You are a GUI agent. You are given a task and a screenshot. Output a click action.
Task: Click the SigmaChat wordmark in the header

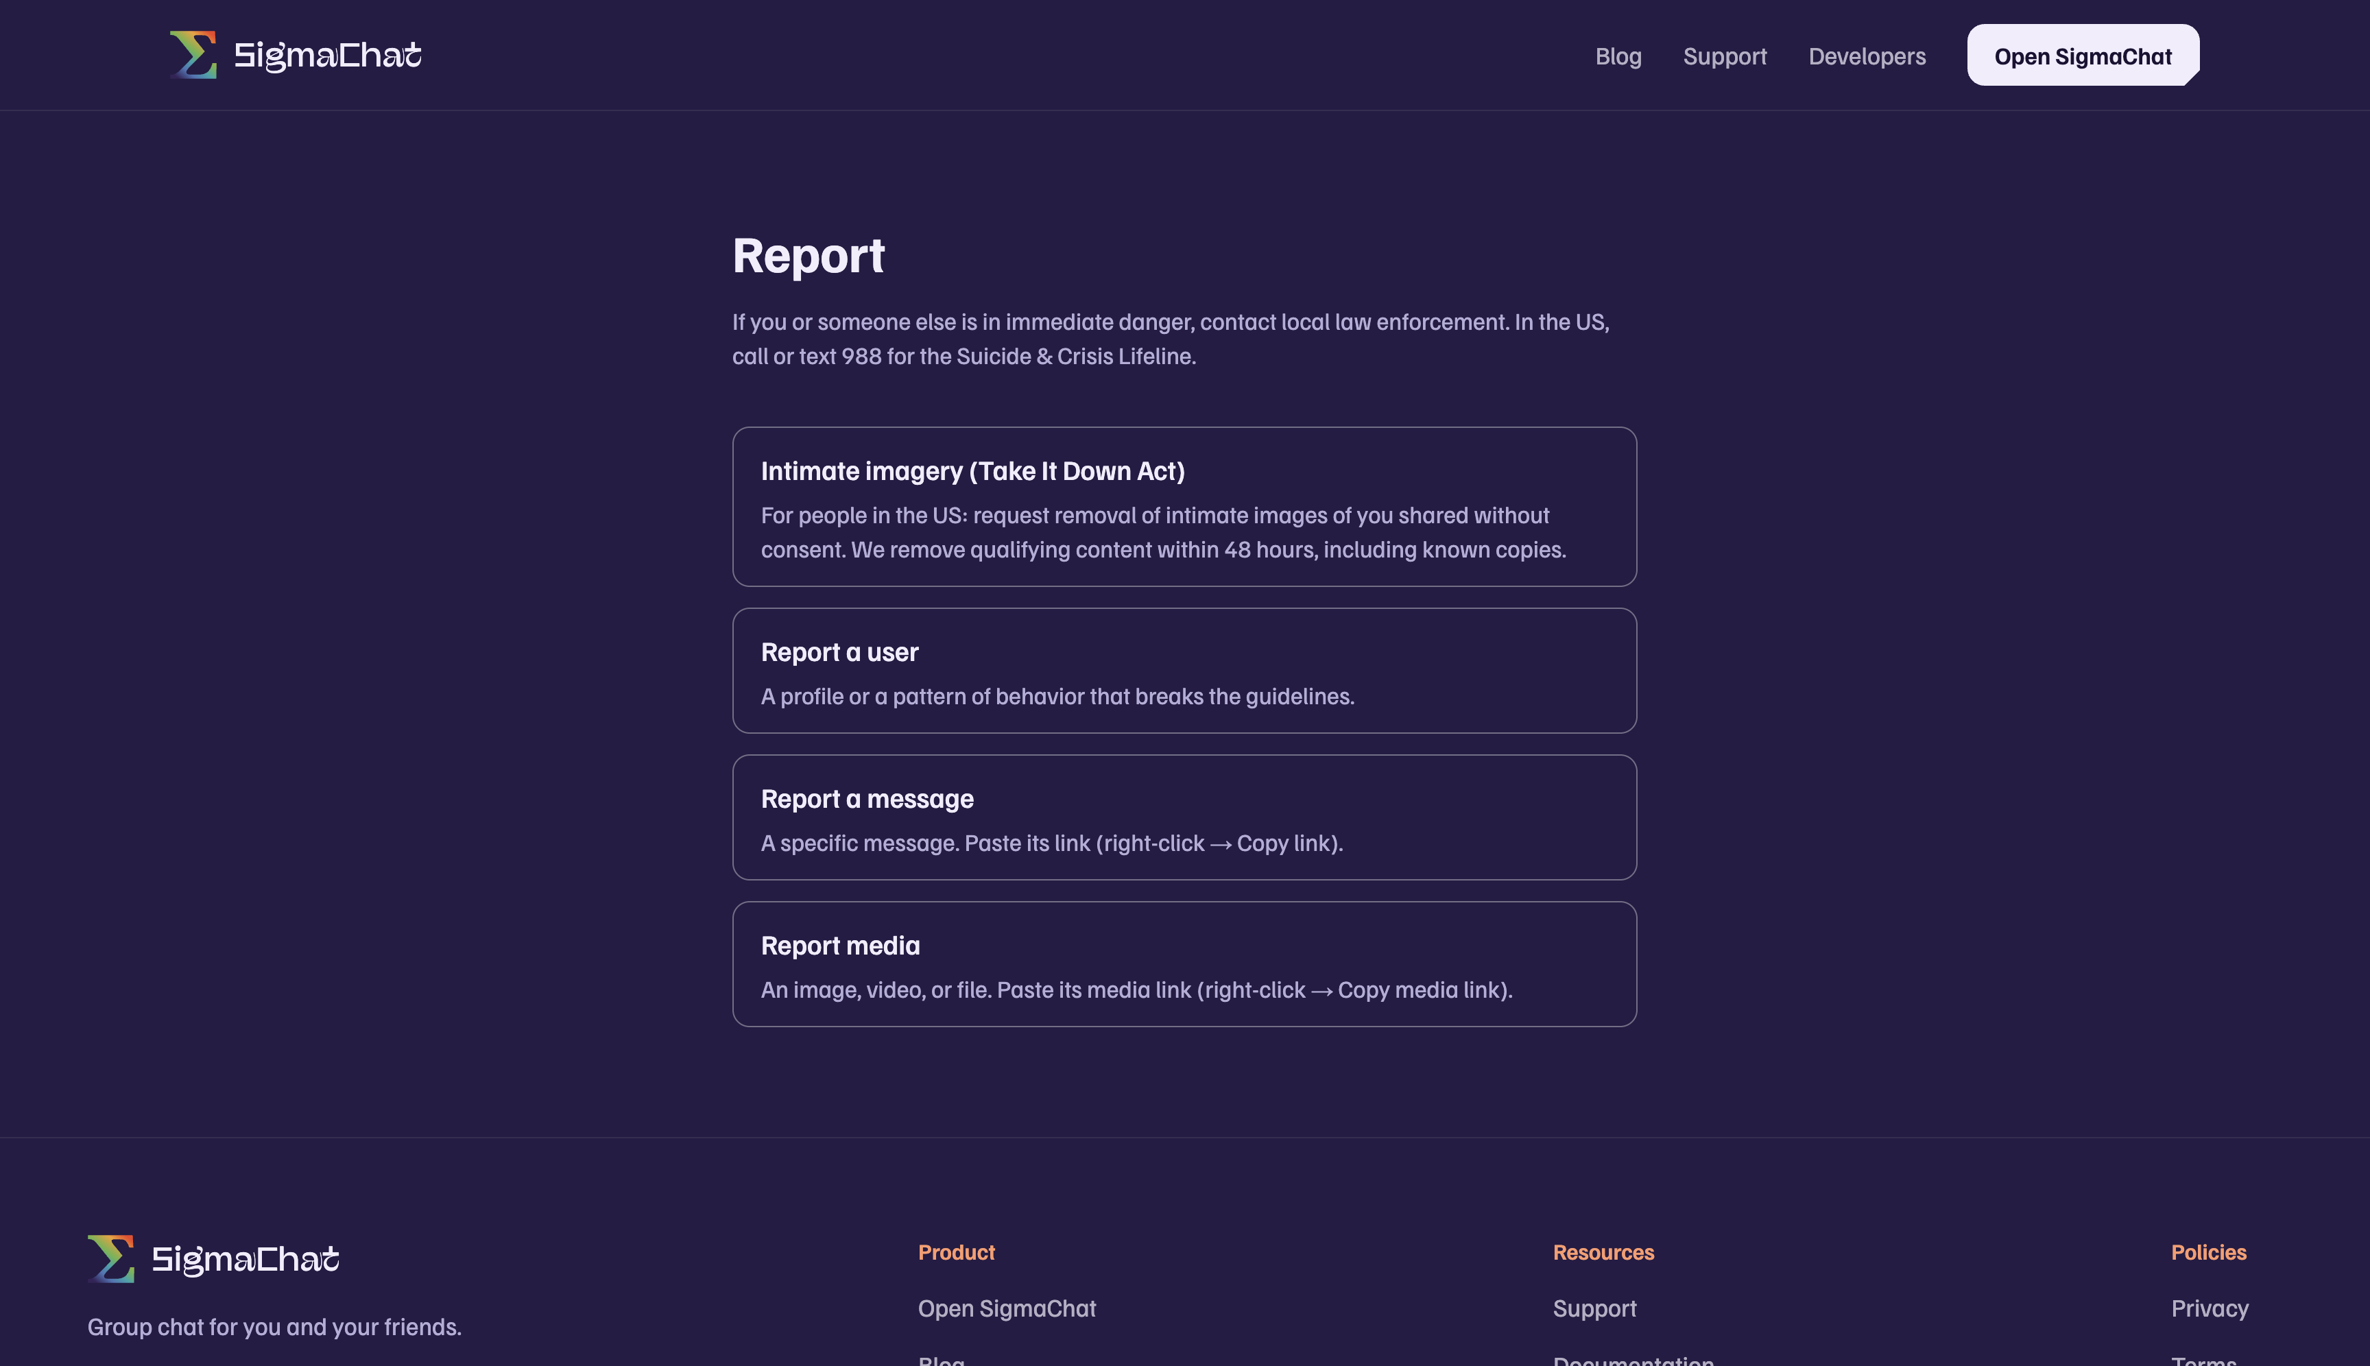click(327, 56)
